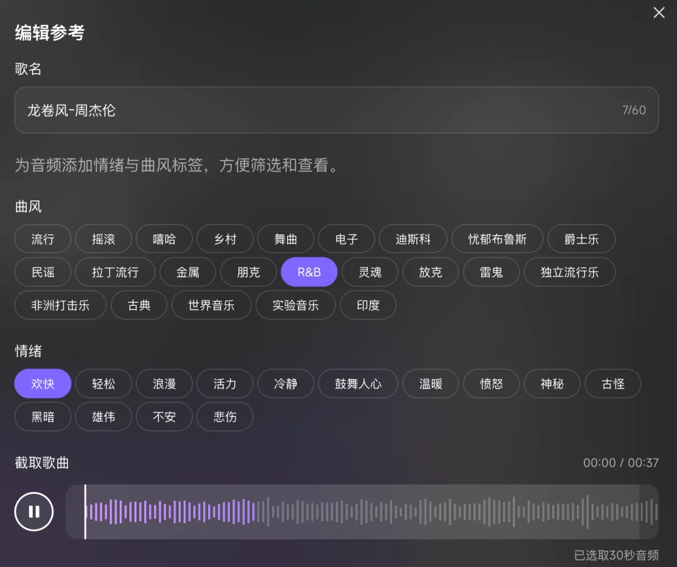
Task: Choose the 悲伤 mood tag
Action: (224, 417)
